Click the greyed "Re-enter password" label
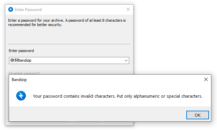Viewport: 217px width, 130px height. click(x=24, y=73)
